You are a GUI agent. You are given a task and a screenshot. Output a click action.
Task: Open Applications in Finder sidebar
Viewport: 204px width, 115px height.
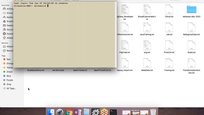tap(8, 17)
